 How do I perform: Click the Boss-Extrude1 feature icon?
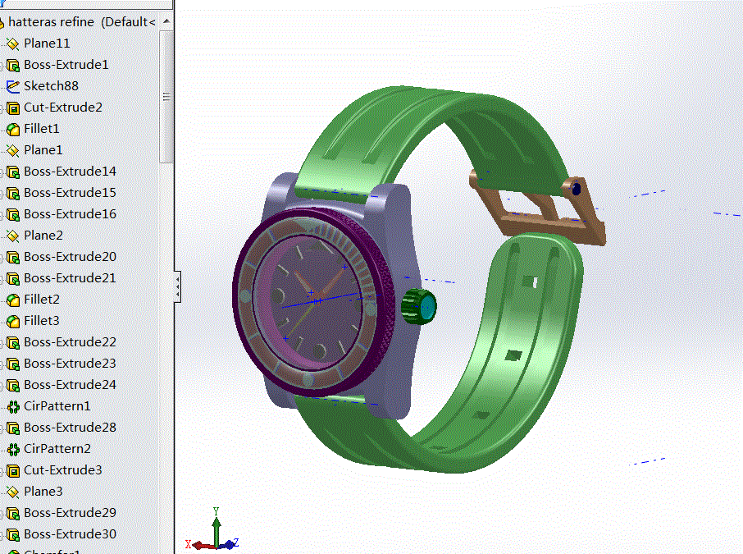[13, 65]
